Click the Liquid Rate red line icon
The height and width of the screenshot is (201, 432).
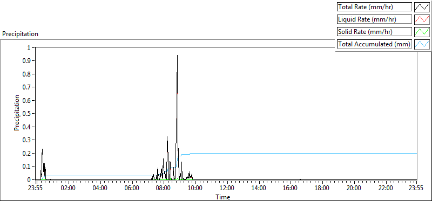[422, 19]
